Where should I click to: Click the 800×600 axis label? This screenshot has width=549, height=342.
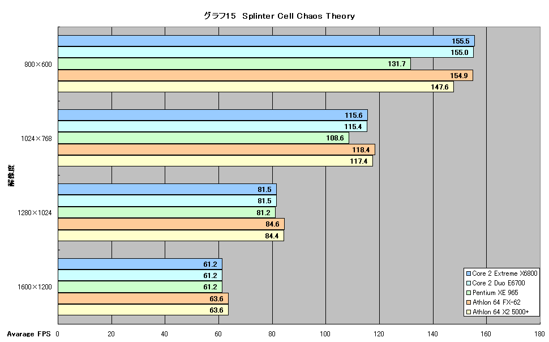[x=38, y=65]
